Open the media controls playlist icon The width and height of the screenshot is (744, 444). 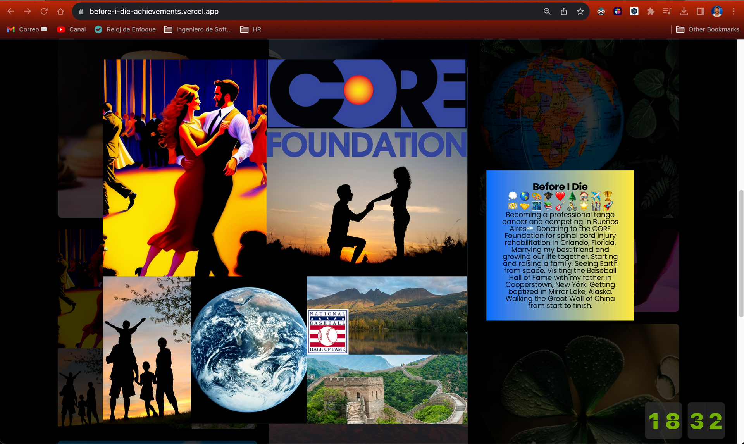tap(667, 12)
